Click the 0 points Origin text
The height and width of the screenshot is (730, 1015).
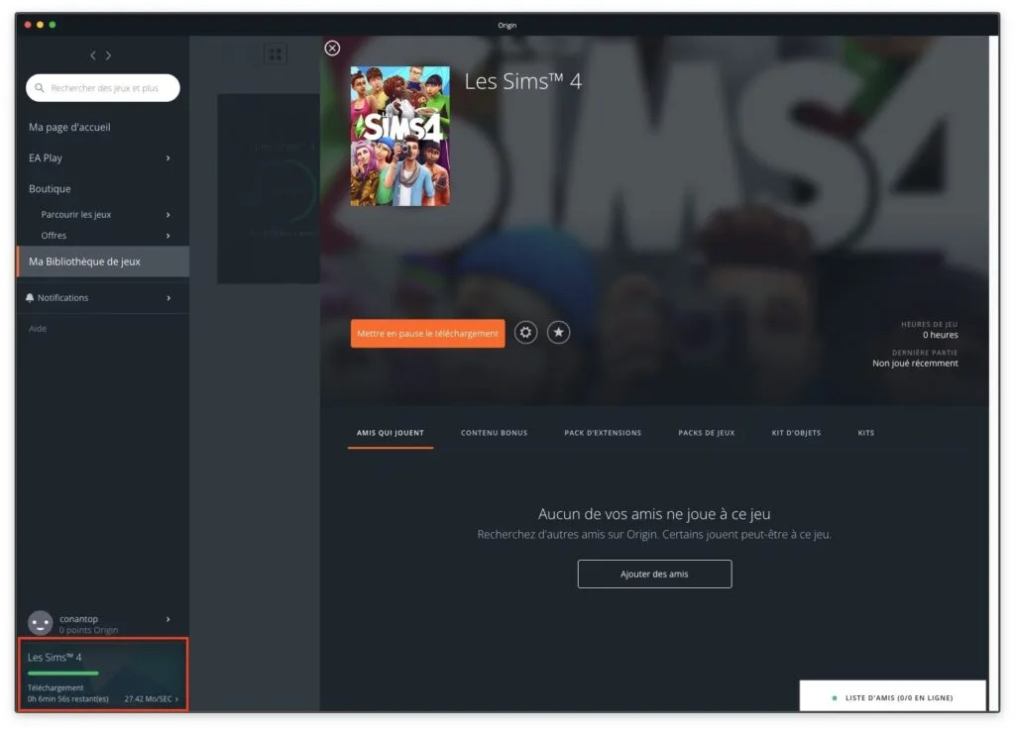point(88,630)
